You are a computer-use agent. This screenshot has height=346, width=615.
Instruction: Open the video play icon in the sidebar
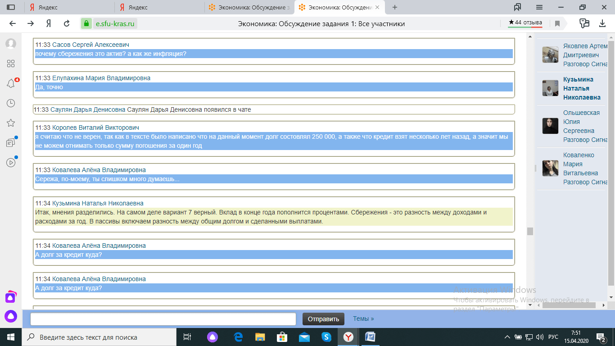click(x=11, y=163)
